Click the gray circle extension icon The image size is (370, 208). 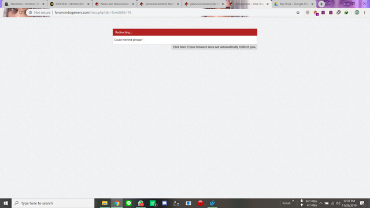(x=307, y=13)
